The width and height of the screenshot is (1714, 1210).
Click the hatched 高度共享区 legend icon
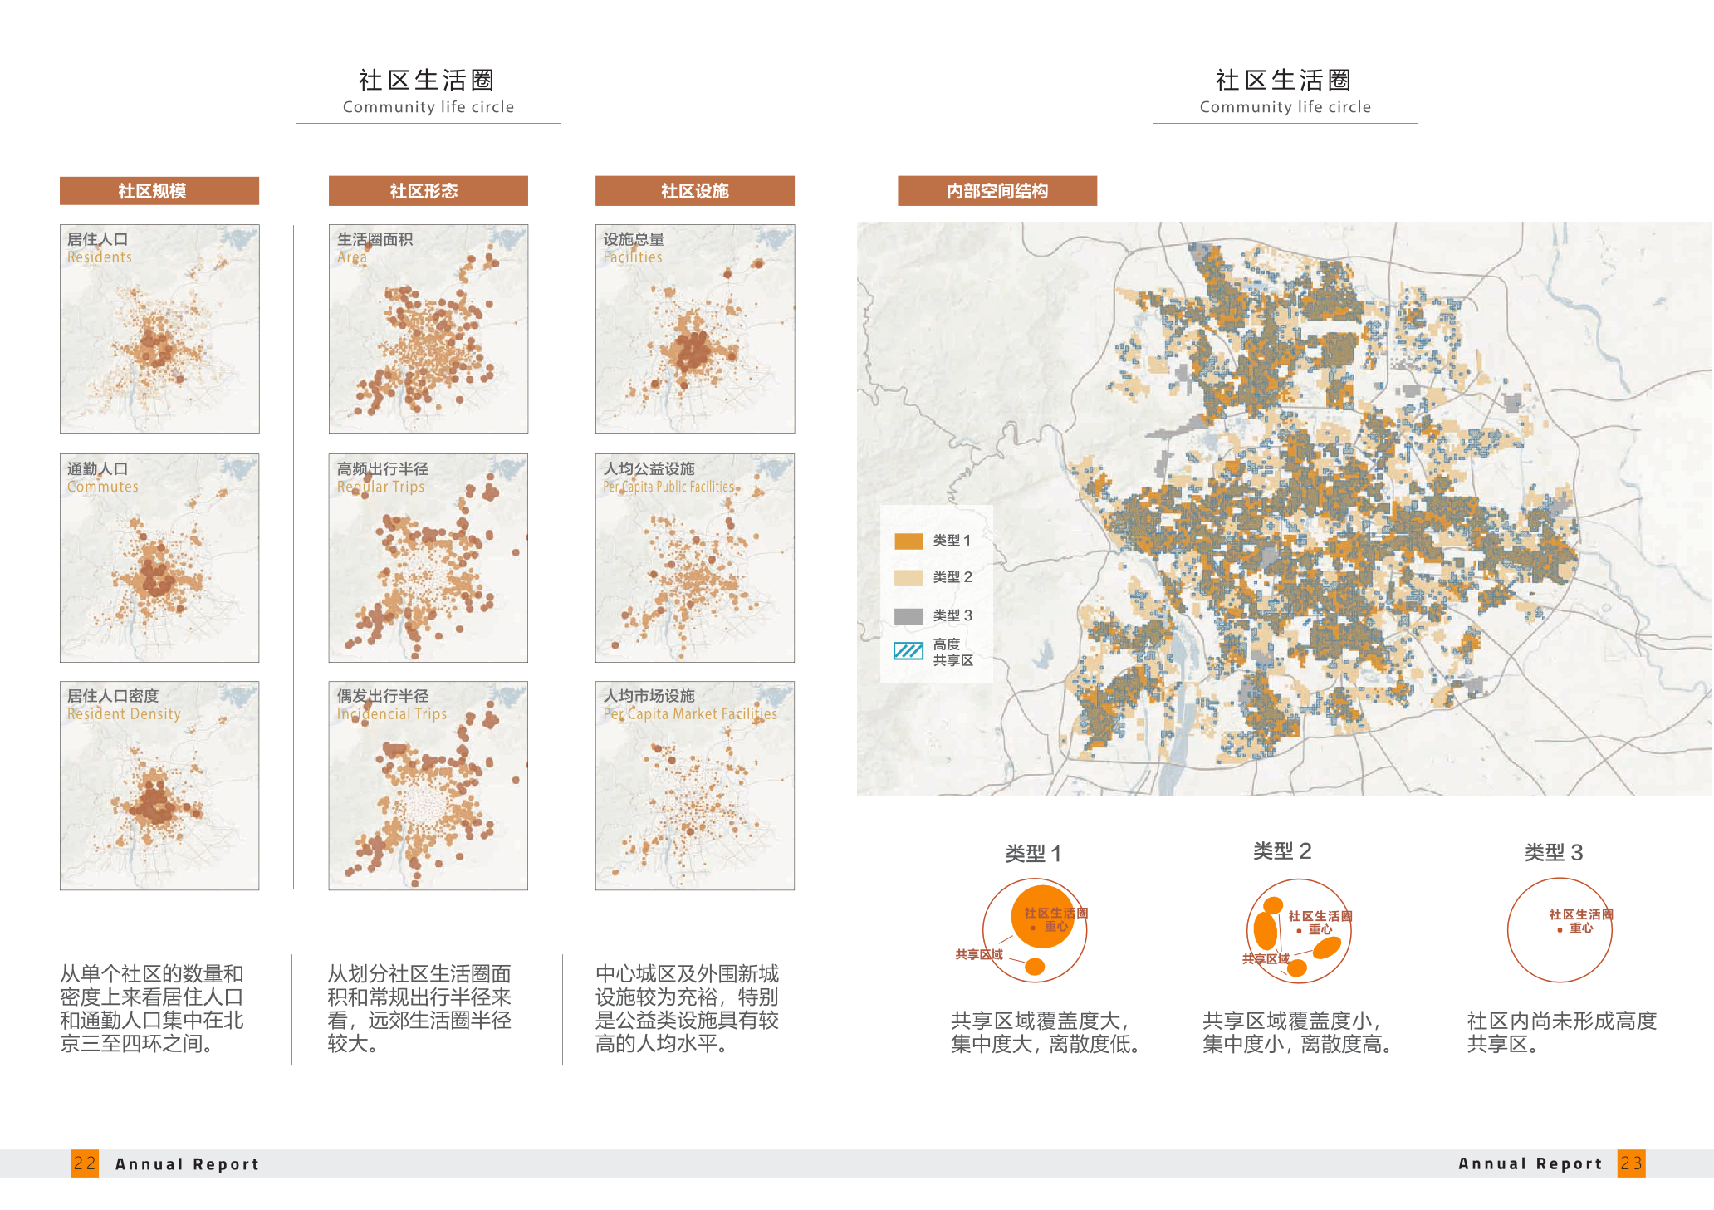[x=908, y=651]
